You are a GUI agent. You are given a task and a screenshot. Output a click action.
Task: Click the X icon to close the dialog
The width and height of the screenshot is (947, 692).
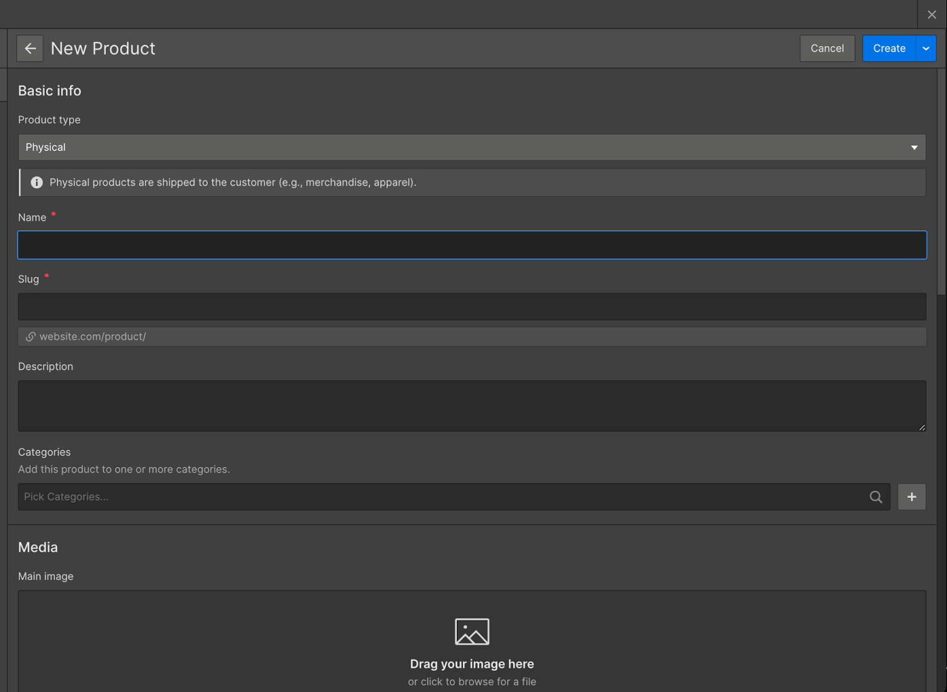(932, 14)
